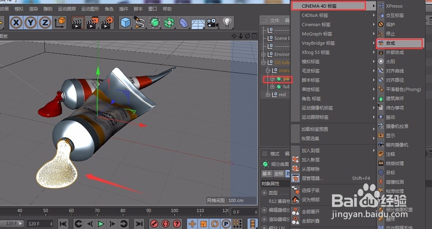Click the green array cloner icon
Image resolution: width=432 pixels, height=229 pixels.
[x=169, y=22]
